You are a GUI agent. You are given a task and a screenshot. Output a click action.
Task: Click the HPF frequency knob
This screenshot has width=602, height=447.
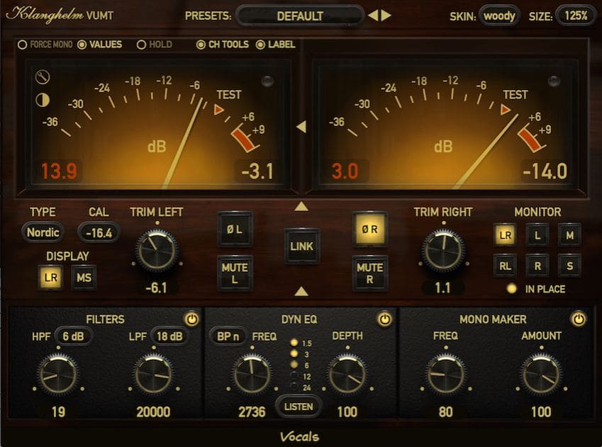point(58,375)
